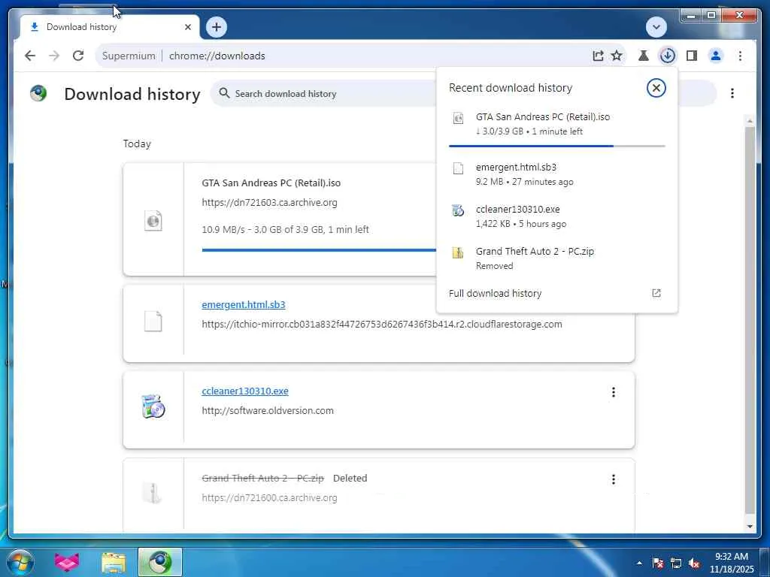The height and width of the screenshot is (577, 770).
Task: Click the emergent.html.sb3 file icon in popup
Action: 458,169
